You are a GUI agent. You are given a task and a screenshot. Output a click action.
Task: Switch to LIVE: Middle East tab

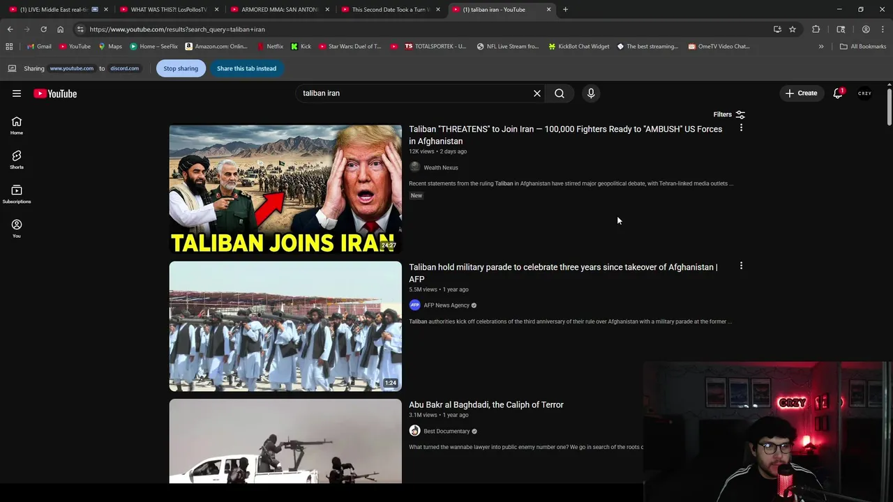57,10
